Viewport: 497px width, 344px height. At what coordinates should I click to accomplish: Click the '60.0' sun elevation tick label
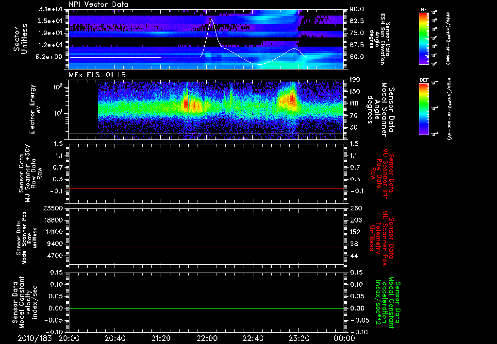(x=357, y=57)
